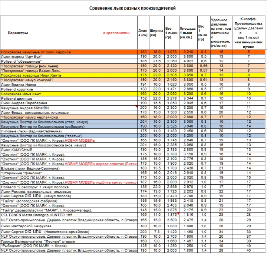Click the "Площадь 1 лыжи (см.кв.)" header
The image size is (267, 254).
point(188,33)
